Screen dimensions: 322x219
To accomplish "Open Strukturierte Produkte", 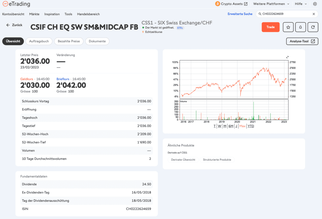I will tap(217, 160).
